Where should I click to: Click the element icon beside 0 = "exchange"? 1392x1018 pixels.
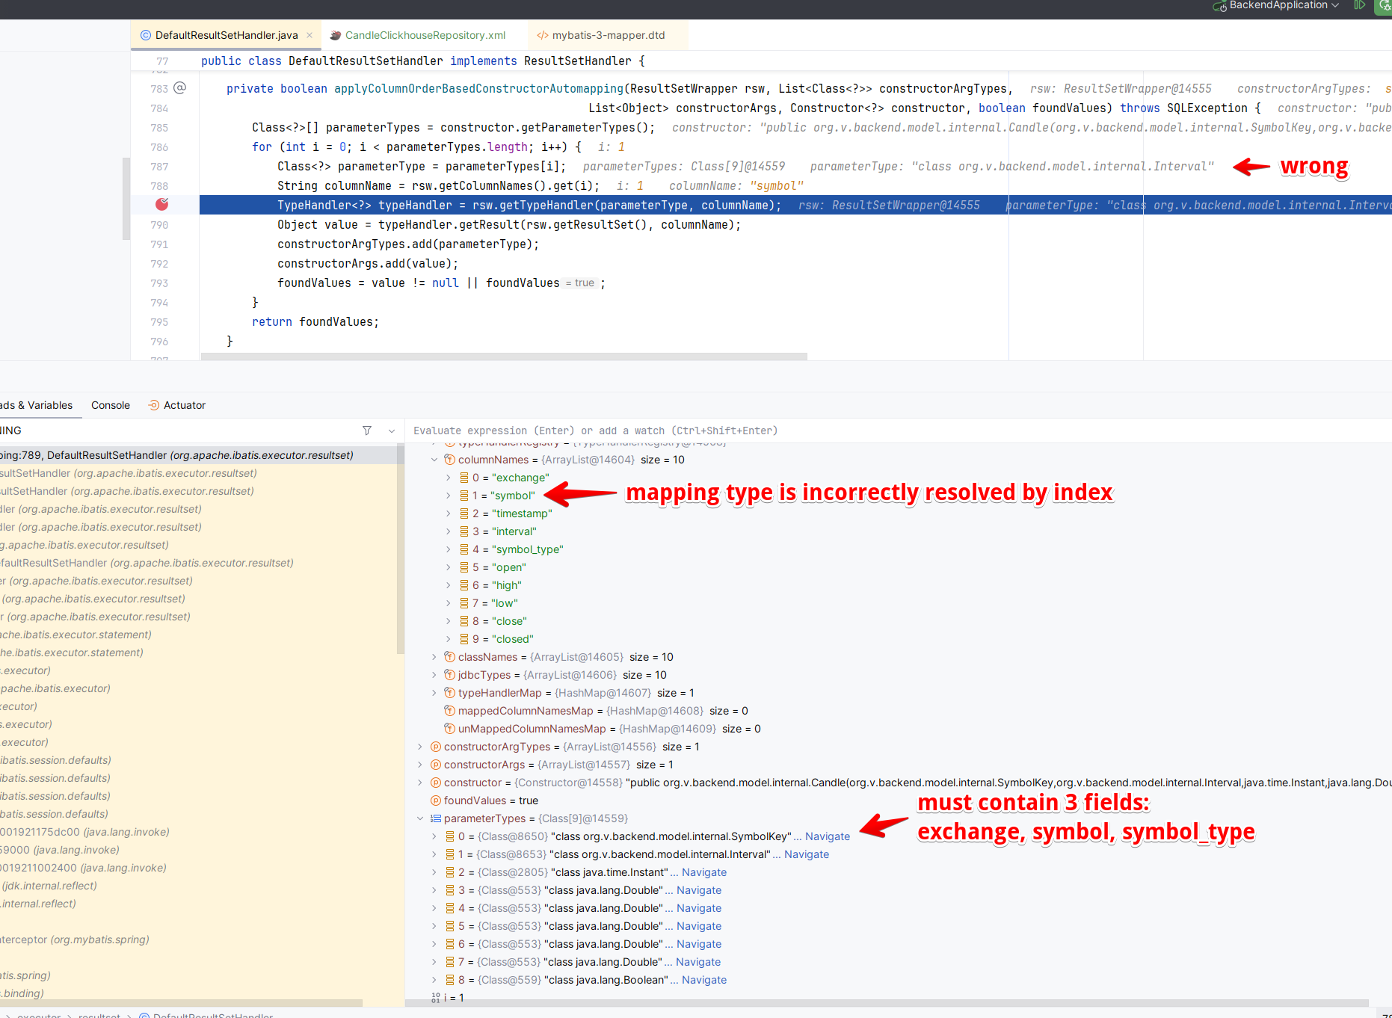tap(464, 478)
